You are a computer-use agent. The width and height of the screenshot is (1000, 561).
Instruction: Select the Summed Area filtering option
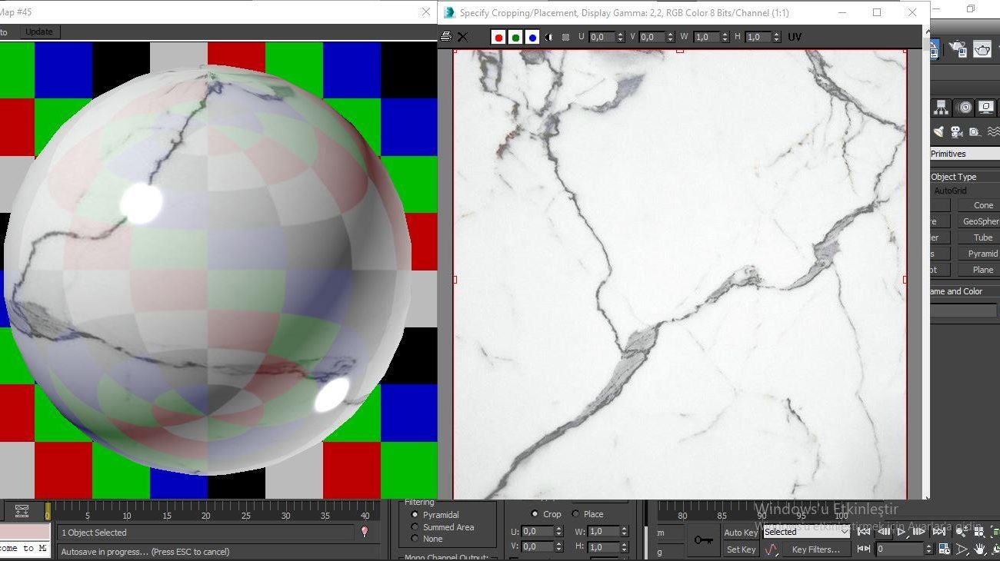point(415,527)
